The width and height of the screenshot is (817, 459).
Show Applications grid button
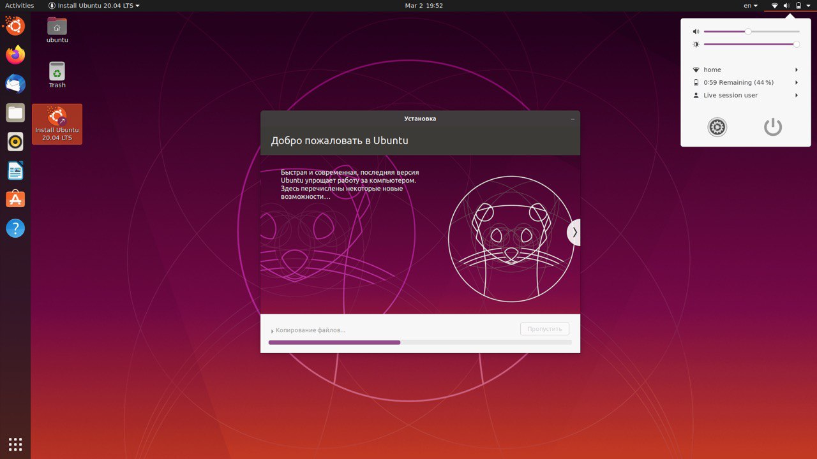[15, 444]
